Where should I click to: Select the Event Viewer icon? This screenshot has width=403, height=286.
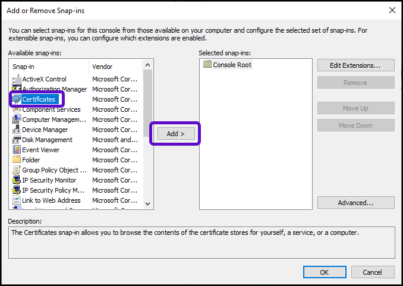(x=17, y=150)
